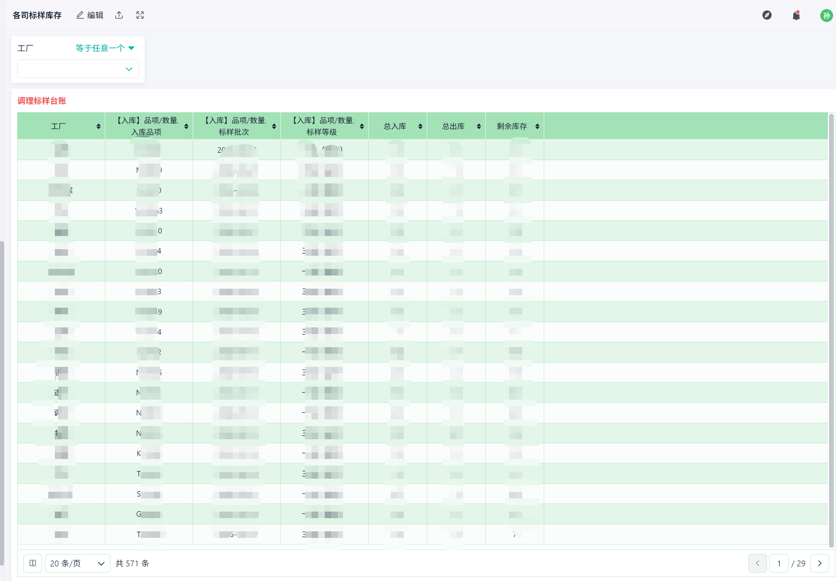
Task: Open the compass navigation icon
Action: [767, 15]
